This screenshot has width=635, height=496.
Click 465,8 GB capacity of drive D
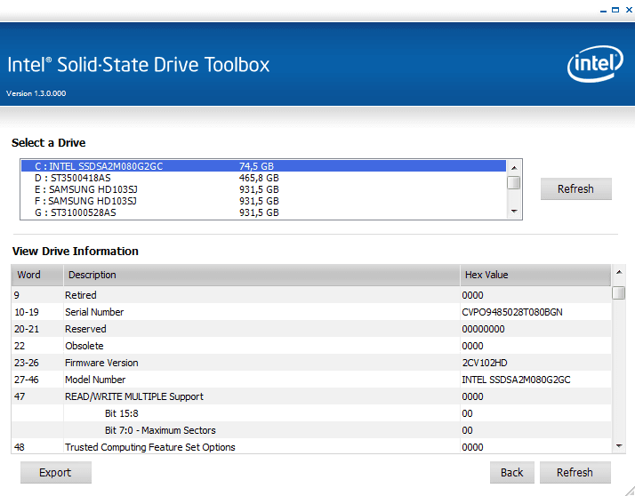click(259, 178)
